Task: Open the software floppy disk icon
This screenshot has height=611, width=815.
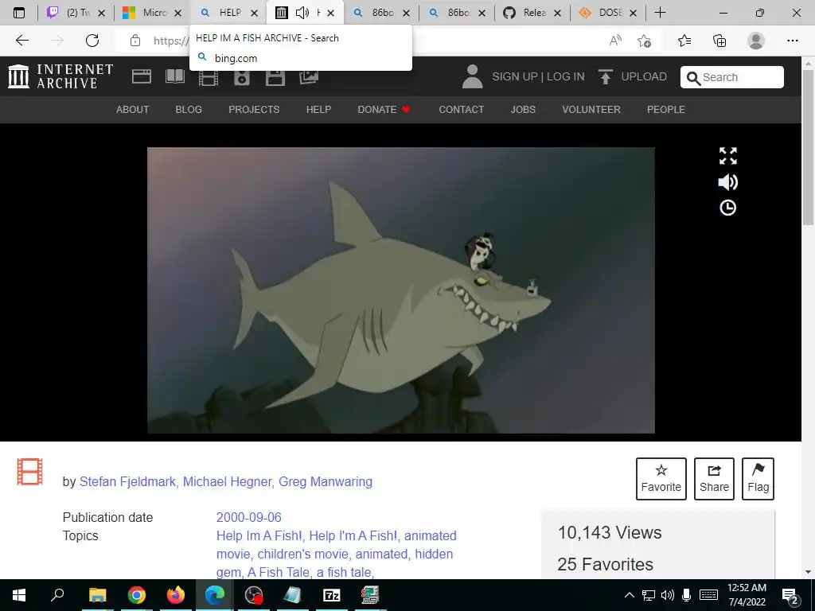Action: point(275,77)
